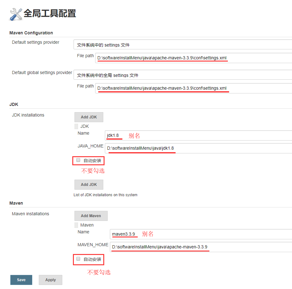The image size is (292, 289).
Task: Click the Default settings provider label
Action: pyautogui.click(x=36, y=42)
